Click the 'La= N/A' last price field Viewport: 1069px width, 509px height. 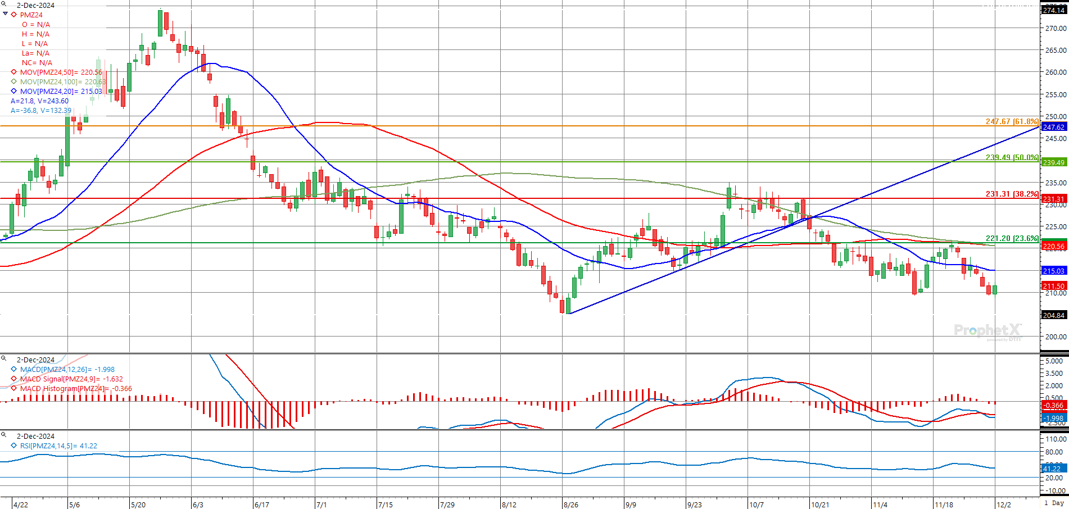(x=36, y=53)
